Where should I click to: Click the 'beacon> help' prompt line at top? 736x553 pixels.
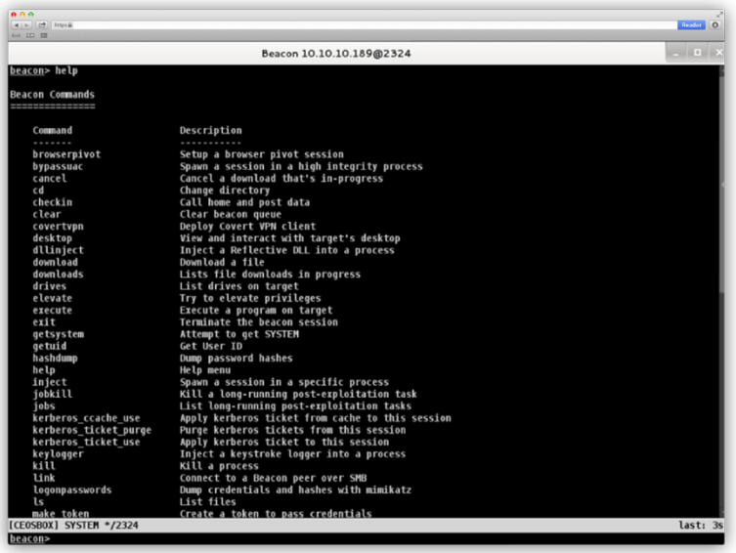44,70
